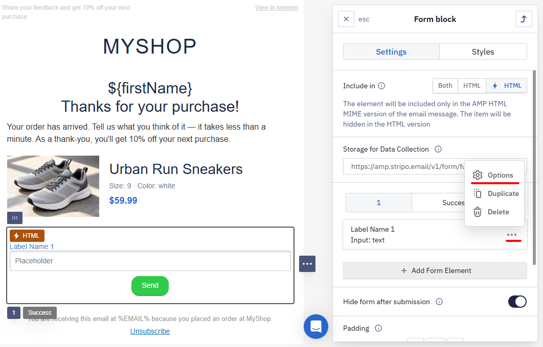The image size is (543, 347).
Task: Open info icon next to Include in
Action: point(381,86)
